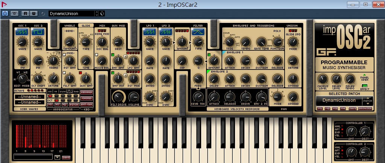Click the Save button under wave display

66,158
